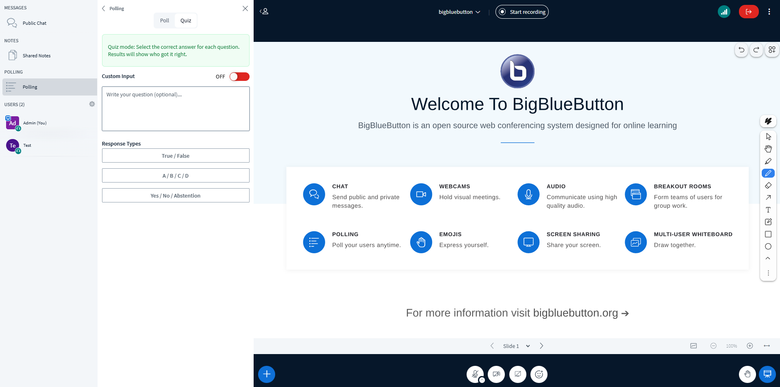Open the options three-dot menu
The image size is (780, 387).
pos(769,12)
